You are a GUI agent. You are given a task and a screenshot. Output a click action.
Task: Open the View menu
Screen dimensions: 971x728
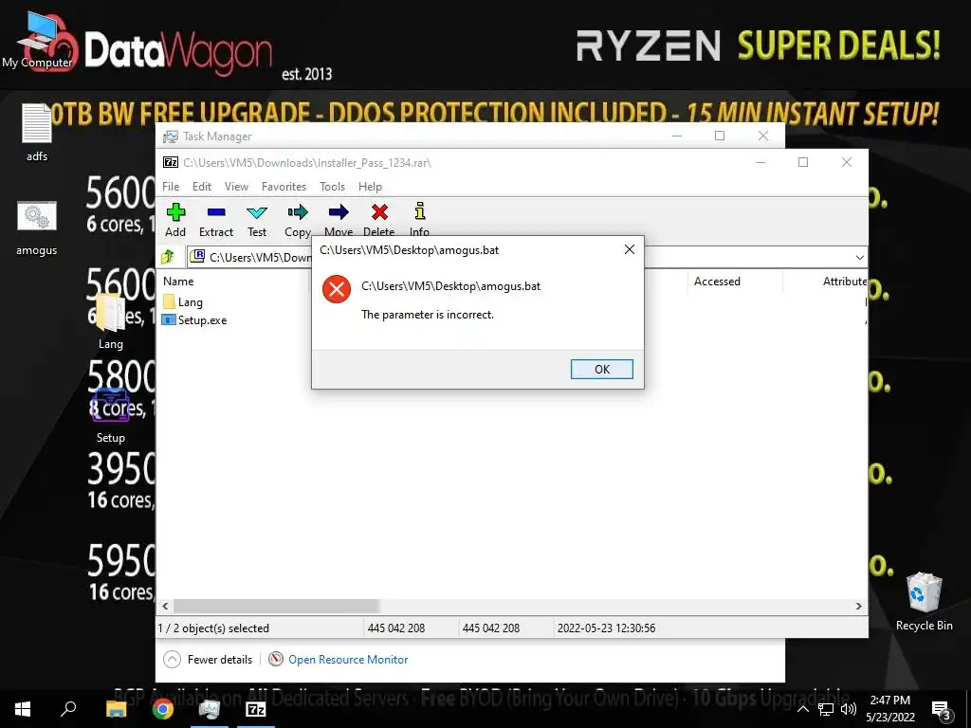[236, 187]
